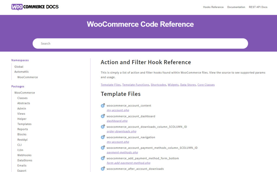Open Admin in Packages sidebar

pyautogui.click(x=22, y=109)
